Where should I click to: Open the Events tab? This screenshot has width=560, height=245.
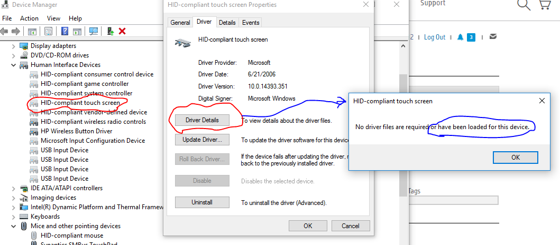(251, 23)
